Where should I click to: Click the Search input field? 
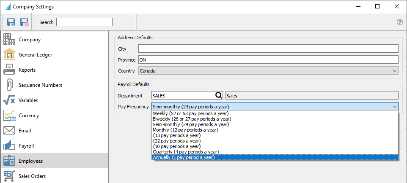click(84, 22)
